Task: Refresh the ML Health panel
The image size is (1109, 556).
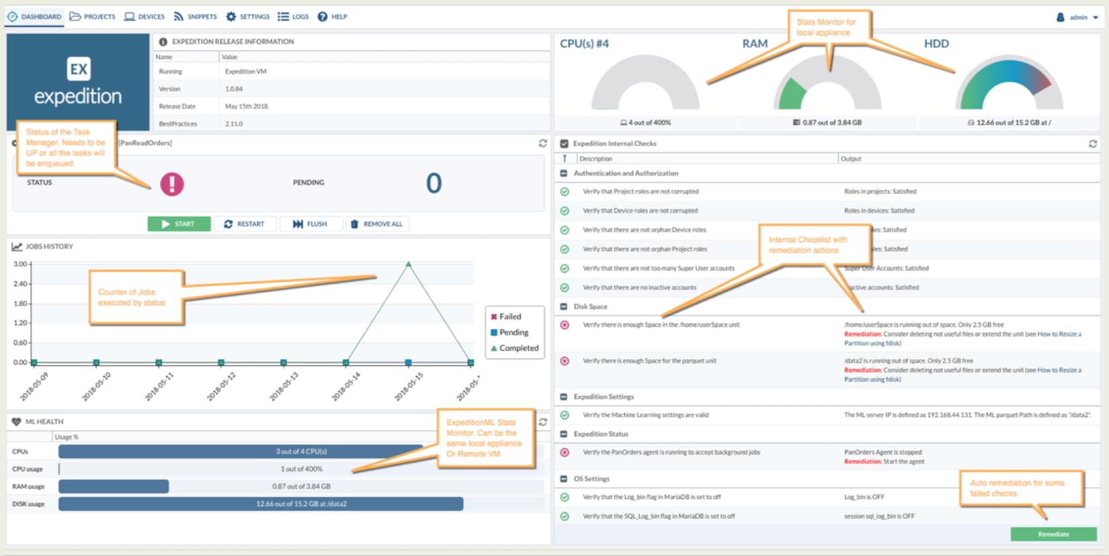Action: click(543, 422)
